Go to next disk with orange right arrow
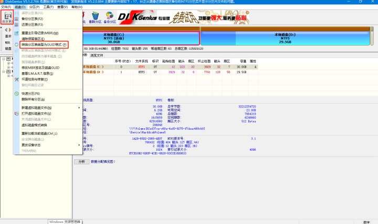The height and width of the screenshot is (224, 378). pos(10,30)
